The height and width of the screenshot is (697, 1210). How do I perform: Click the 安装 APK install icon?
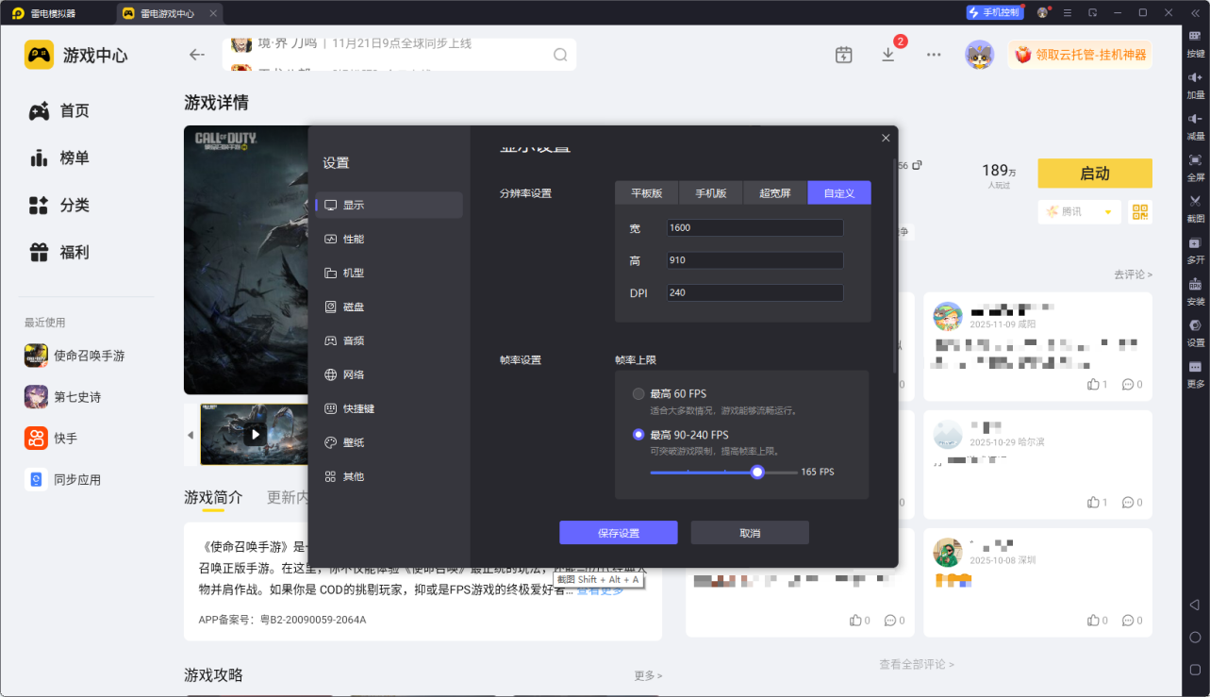point(1195,290)
